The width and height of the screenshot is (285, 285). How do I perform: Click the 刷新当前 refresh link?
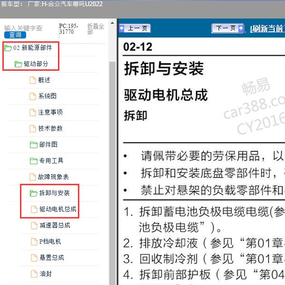pos(267,28)
